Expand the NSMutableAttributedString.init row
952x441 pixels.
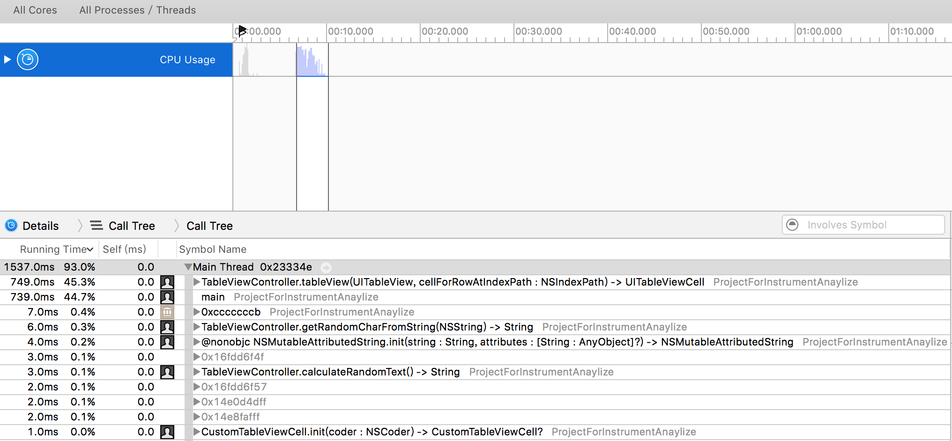click(x=197, y=342)
